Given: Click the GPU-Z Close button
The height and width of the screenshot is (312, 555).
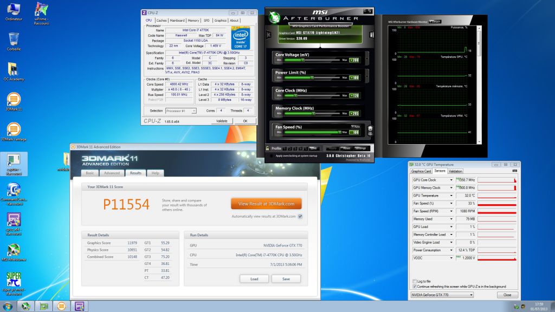Looking at the screenshot, I should point(507,295).
